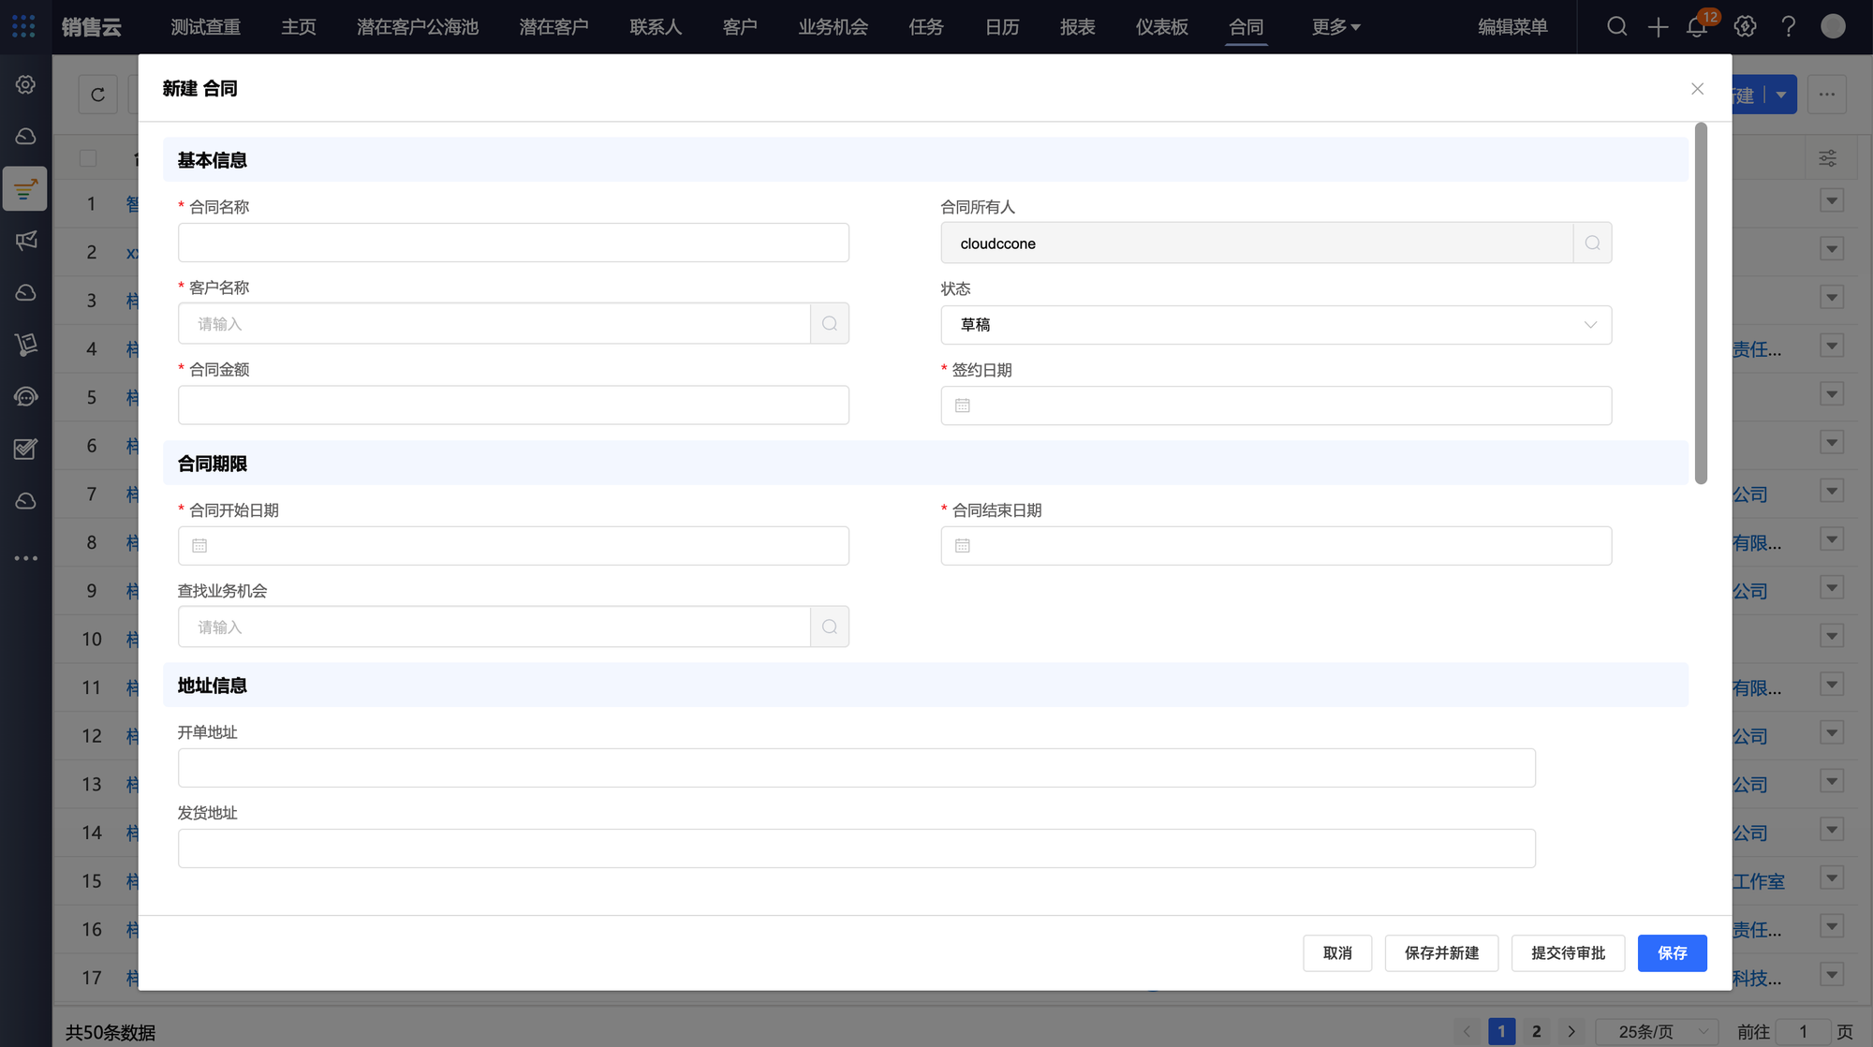Open the 更多 menu dropdown
The width and height of the screenshot is (1873, 1047).
[1335, 27]
